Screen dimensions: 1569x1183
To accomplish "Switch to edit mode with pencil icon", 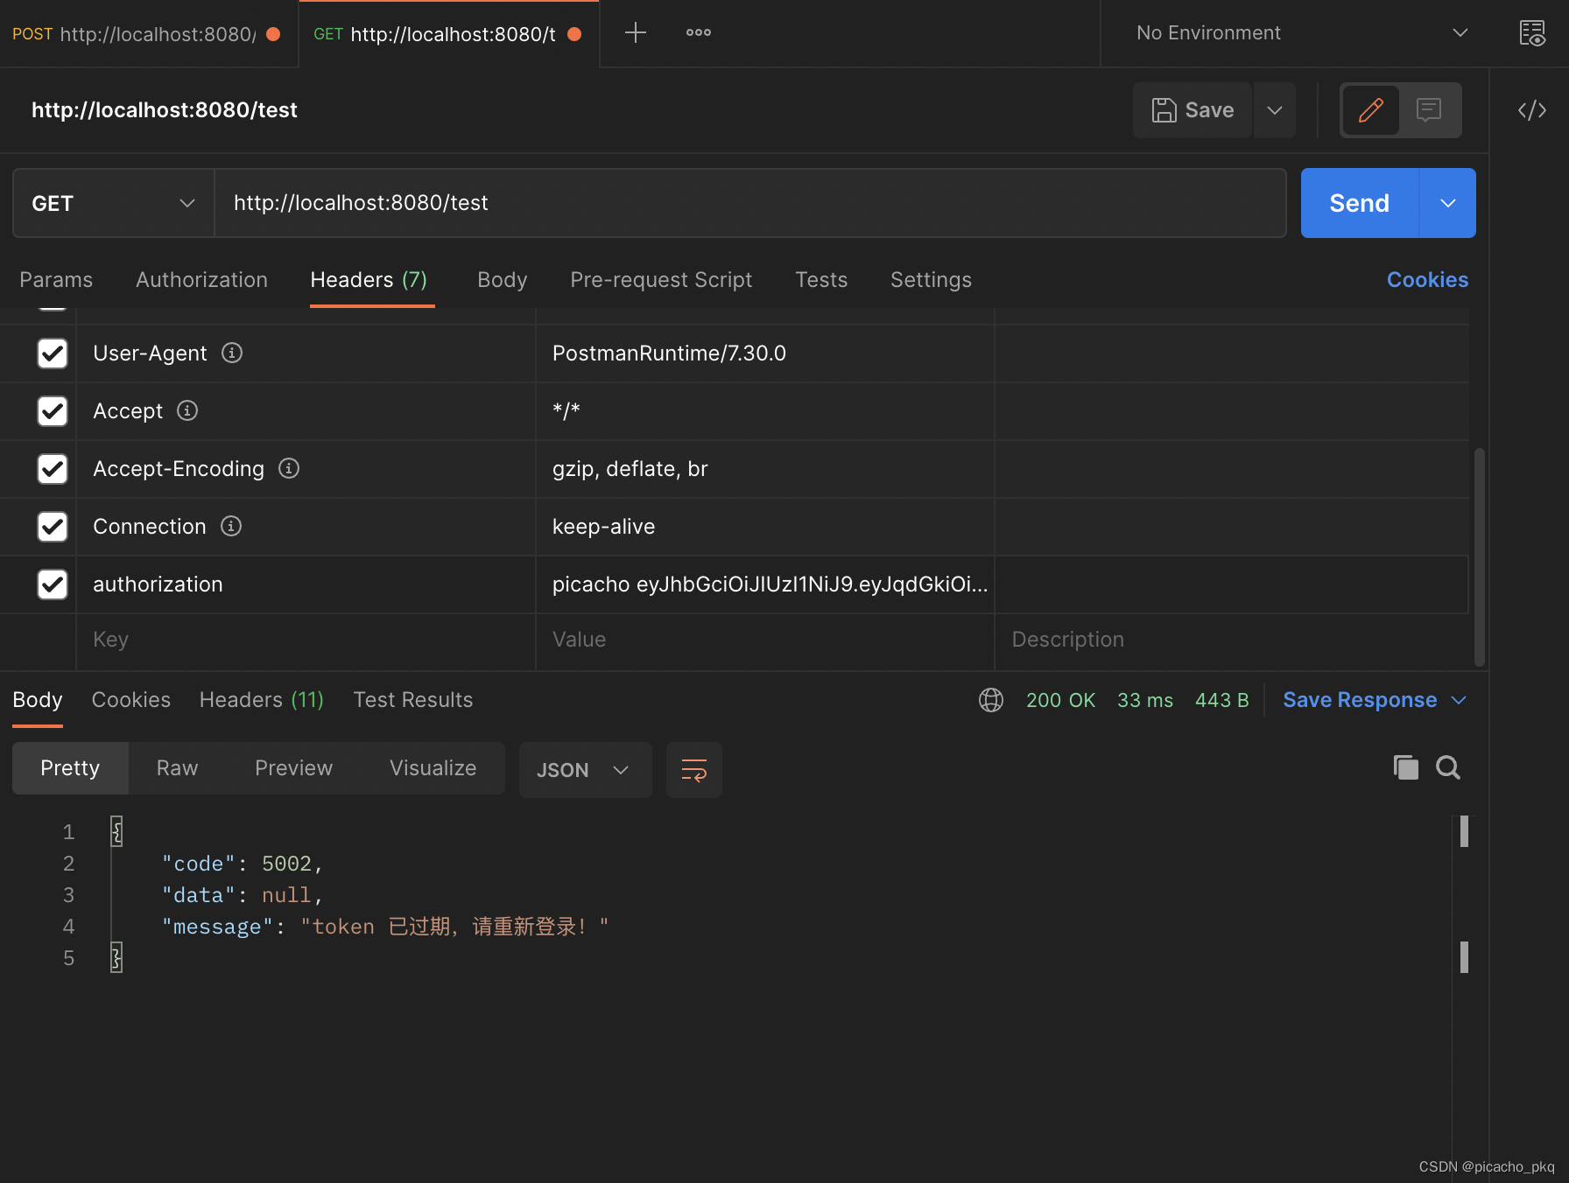I will (x=1370, y=110).
